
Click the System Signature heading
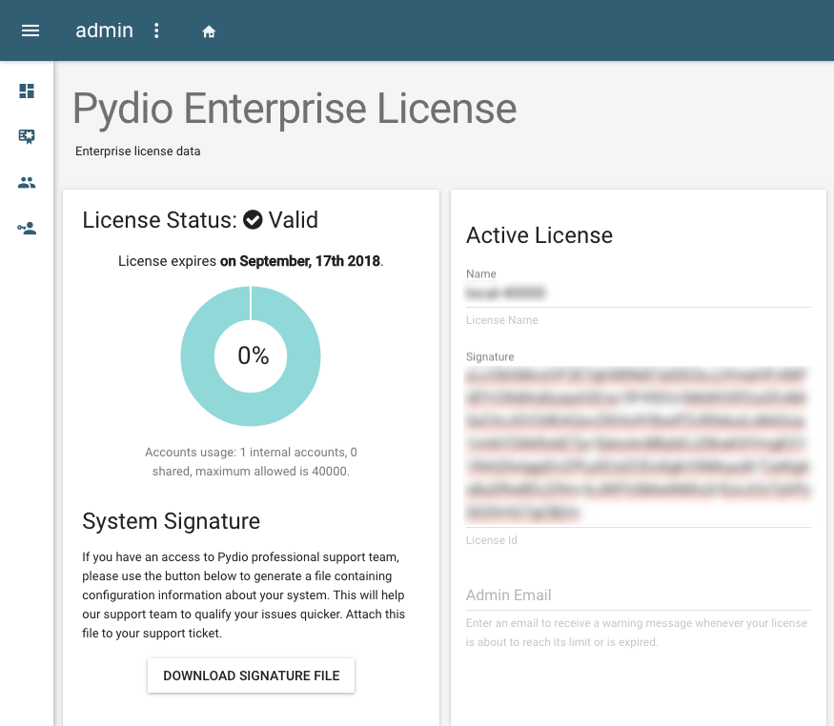[171, 521]
